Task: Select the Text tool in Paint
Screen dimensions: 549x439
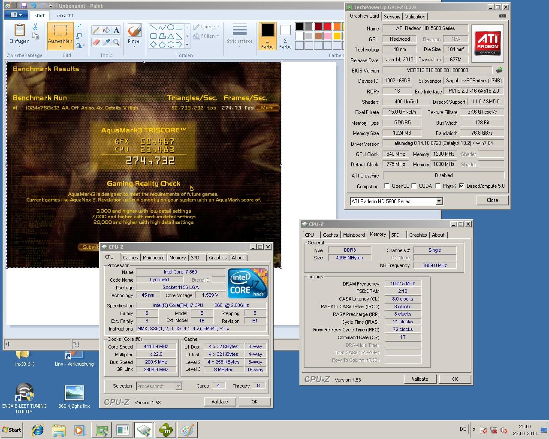Action: click(x=116, y=30)
